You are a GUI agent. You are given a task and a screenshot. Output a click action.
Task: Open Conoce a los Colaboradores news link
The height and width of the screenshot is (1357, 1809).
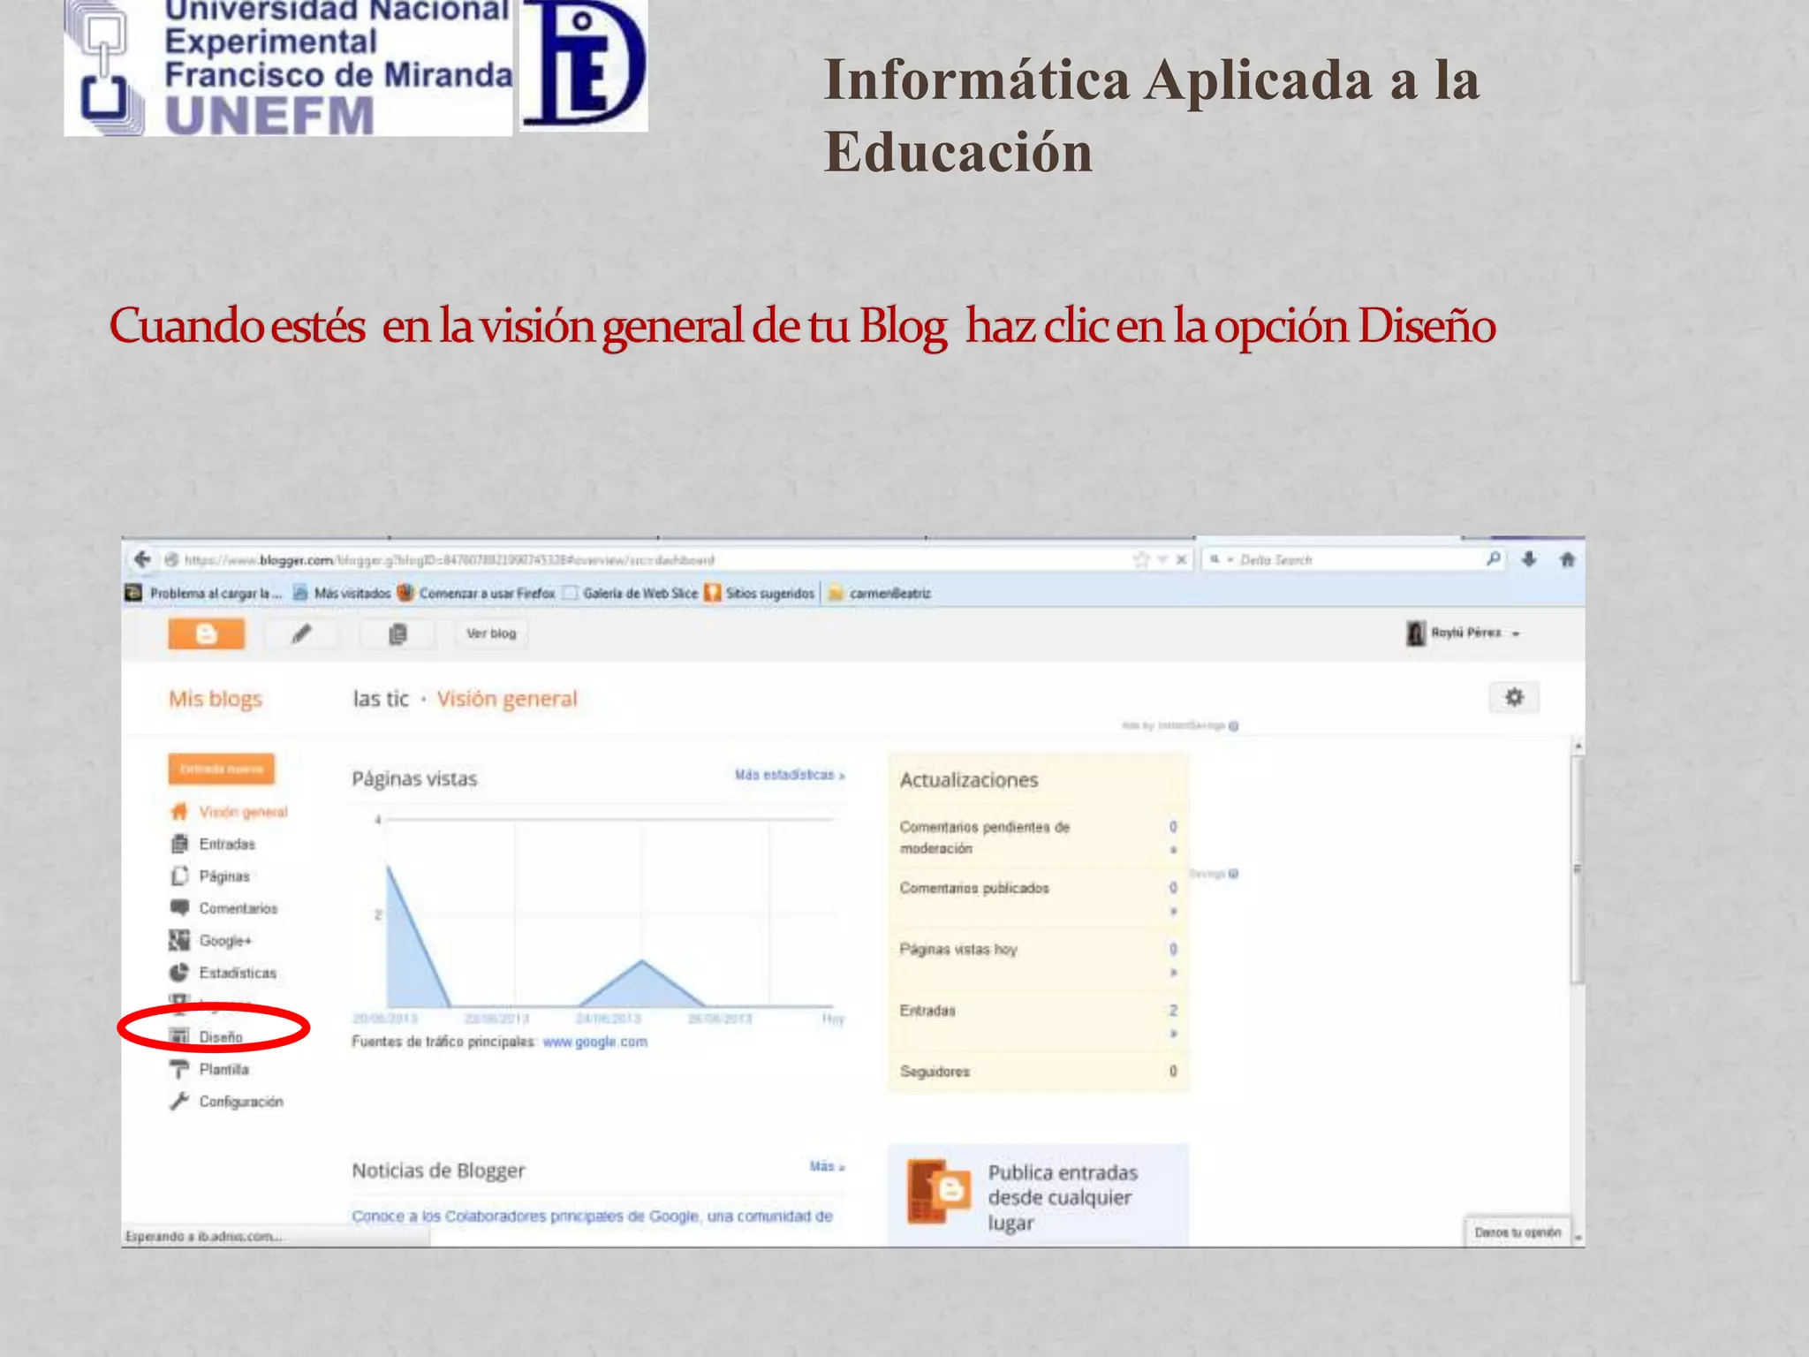click(592, 1217)
